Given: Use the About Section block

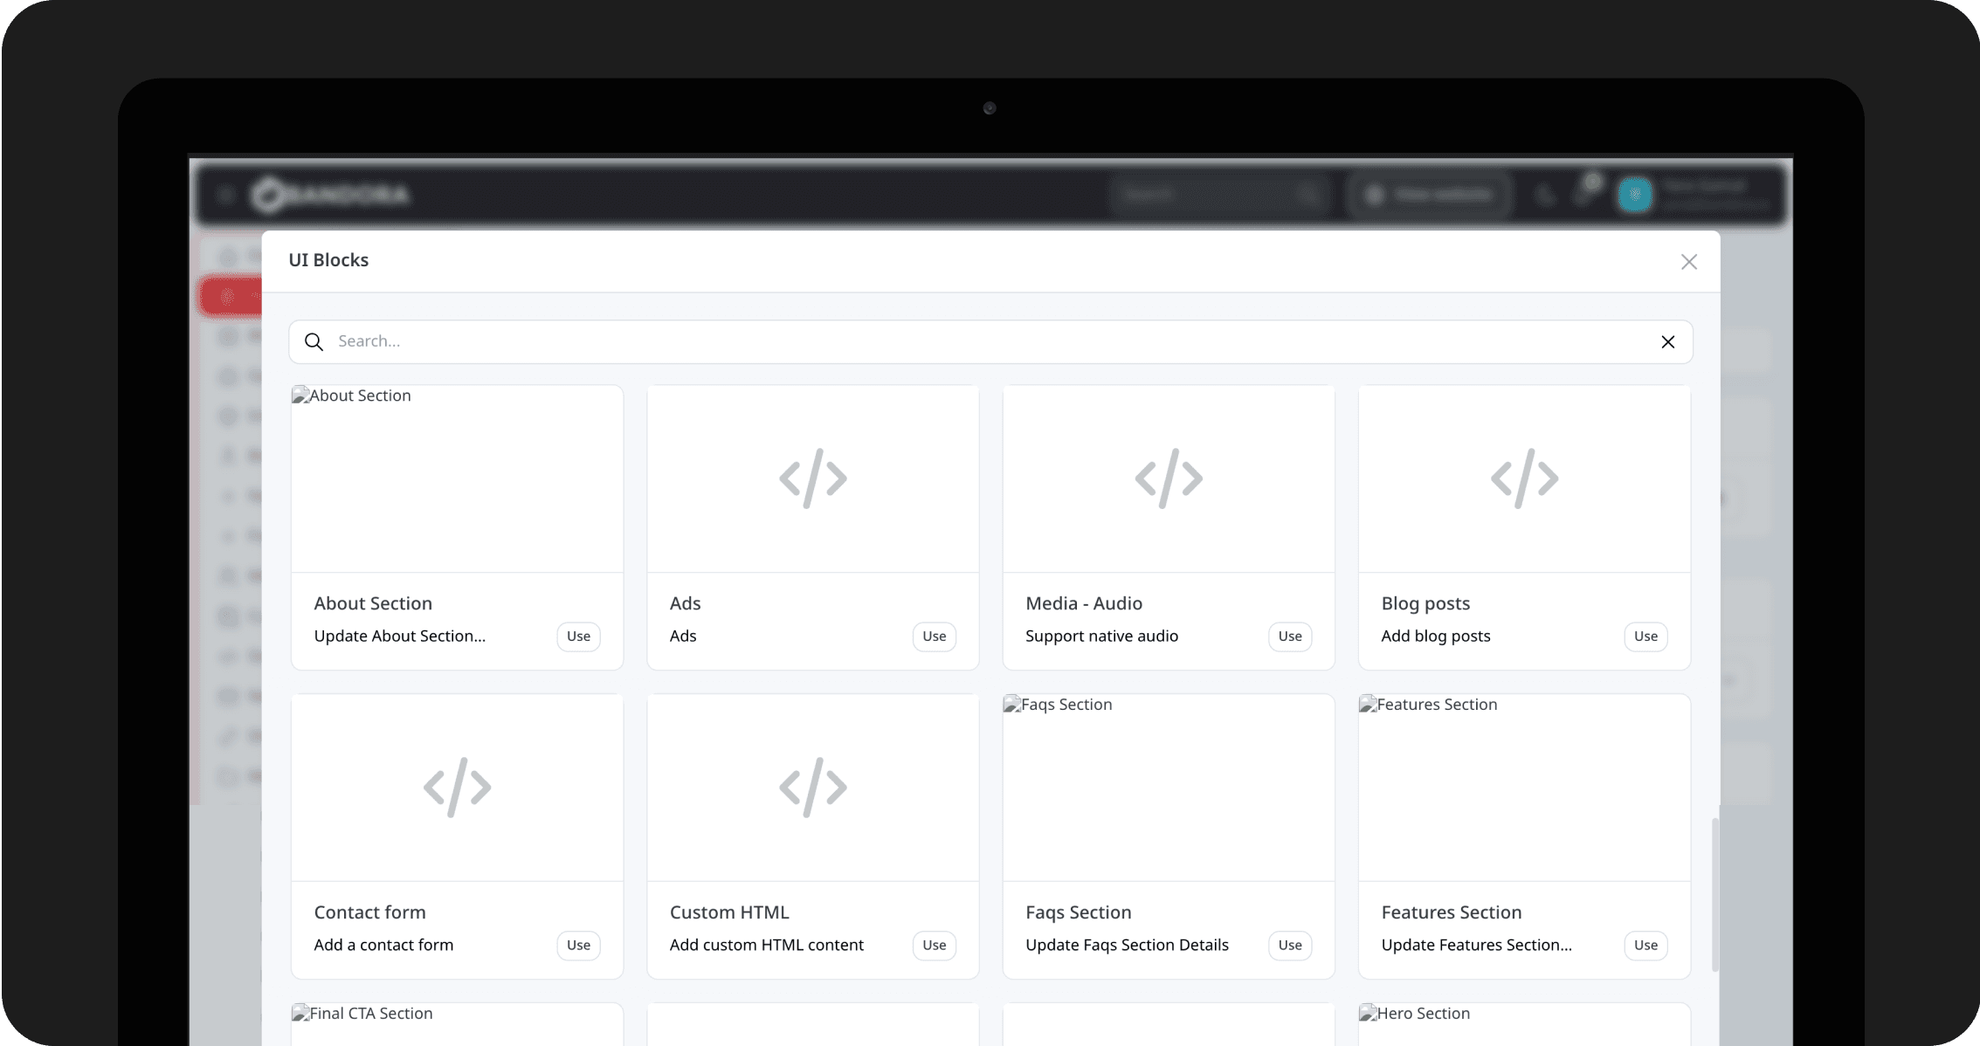Looking at the screenshot, I should coord(578,637).
